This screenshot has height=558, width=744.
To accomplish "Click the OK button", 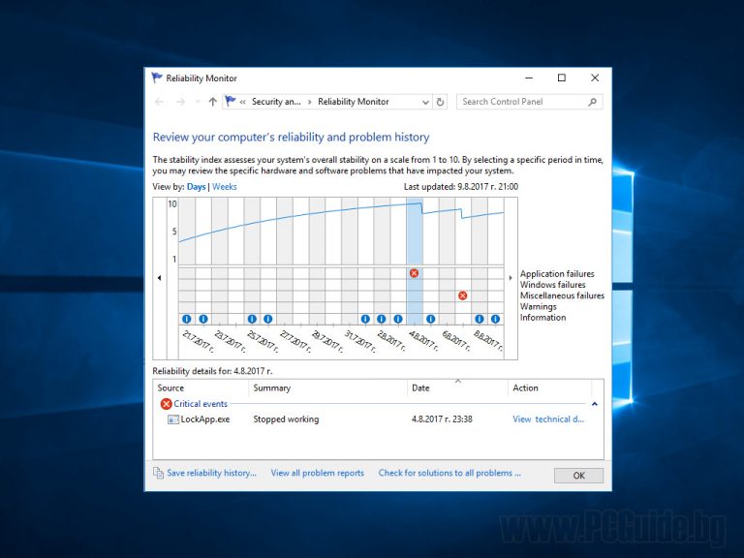I will [579, 476].
